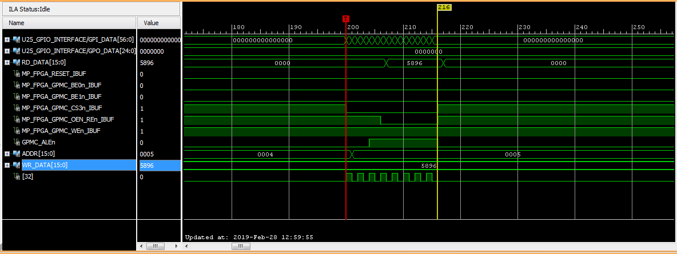Viewport: 677px width, 254px height.
Task: Click the red trigger marker T
Action: [x=345, y=18]
